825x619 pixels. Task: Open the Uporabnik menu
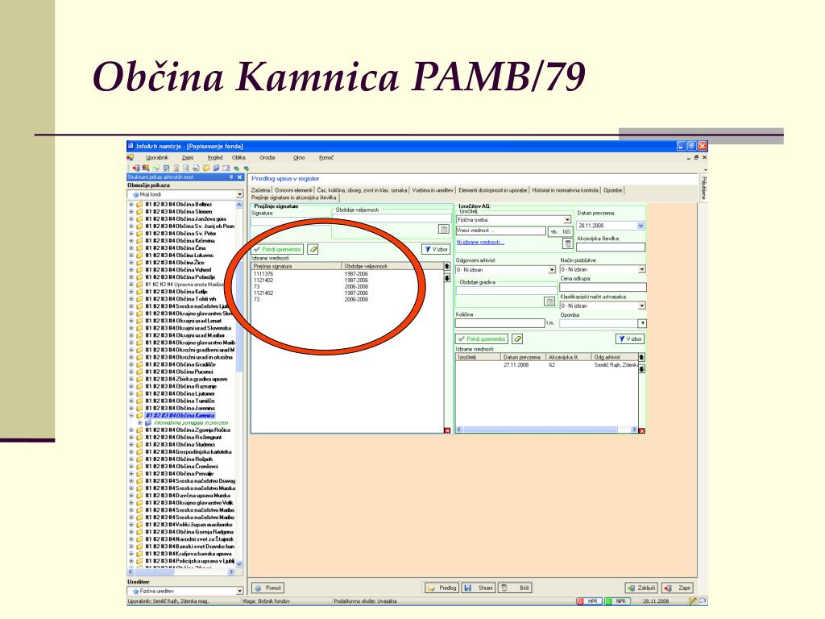[x=157, y=157]
